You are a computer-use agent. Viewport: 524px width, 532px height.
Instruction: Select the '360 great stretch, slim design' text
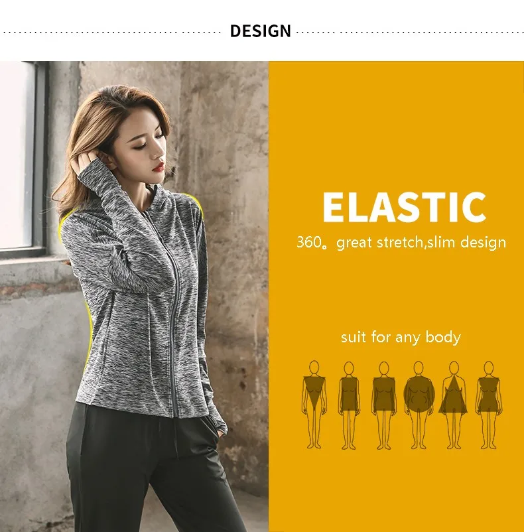[x=401, y=242]
